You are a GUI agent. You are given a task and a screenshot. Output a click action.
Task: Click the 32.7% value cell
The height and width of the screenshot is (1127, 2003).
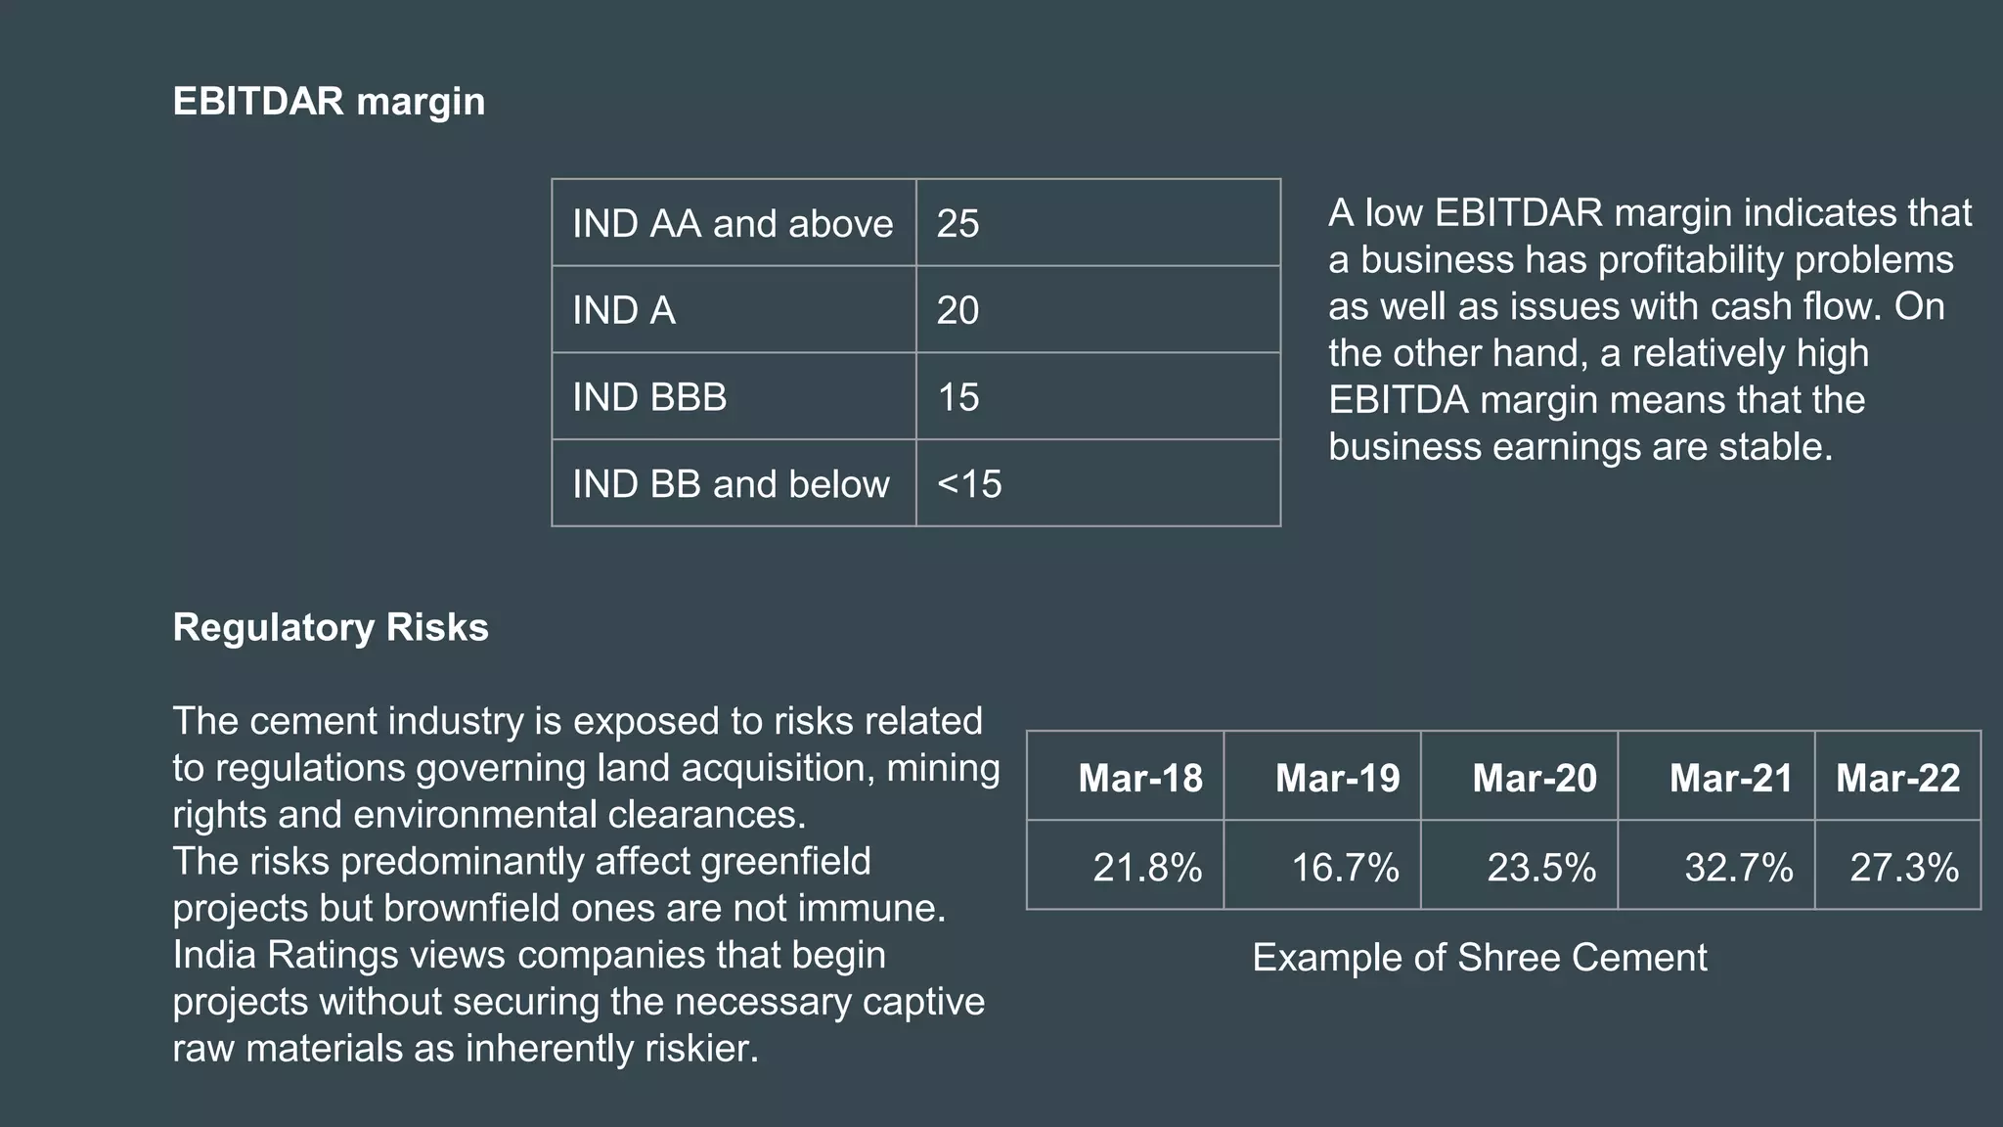pos(1716,865)
